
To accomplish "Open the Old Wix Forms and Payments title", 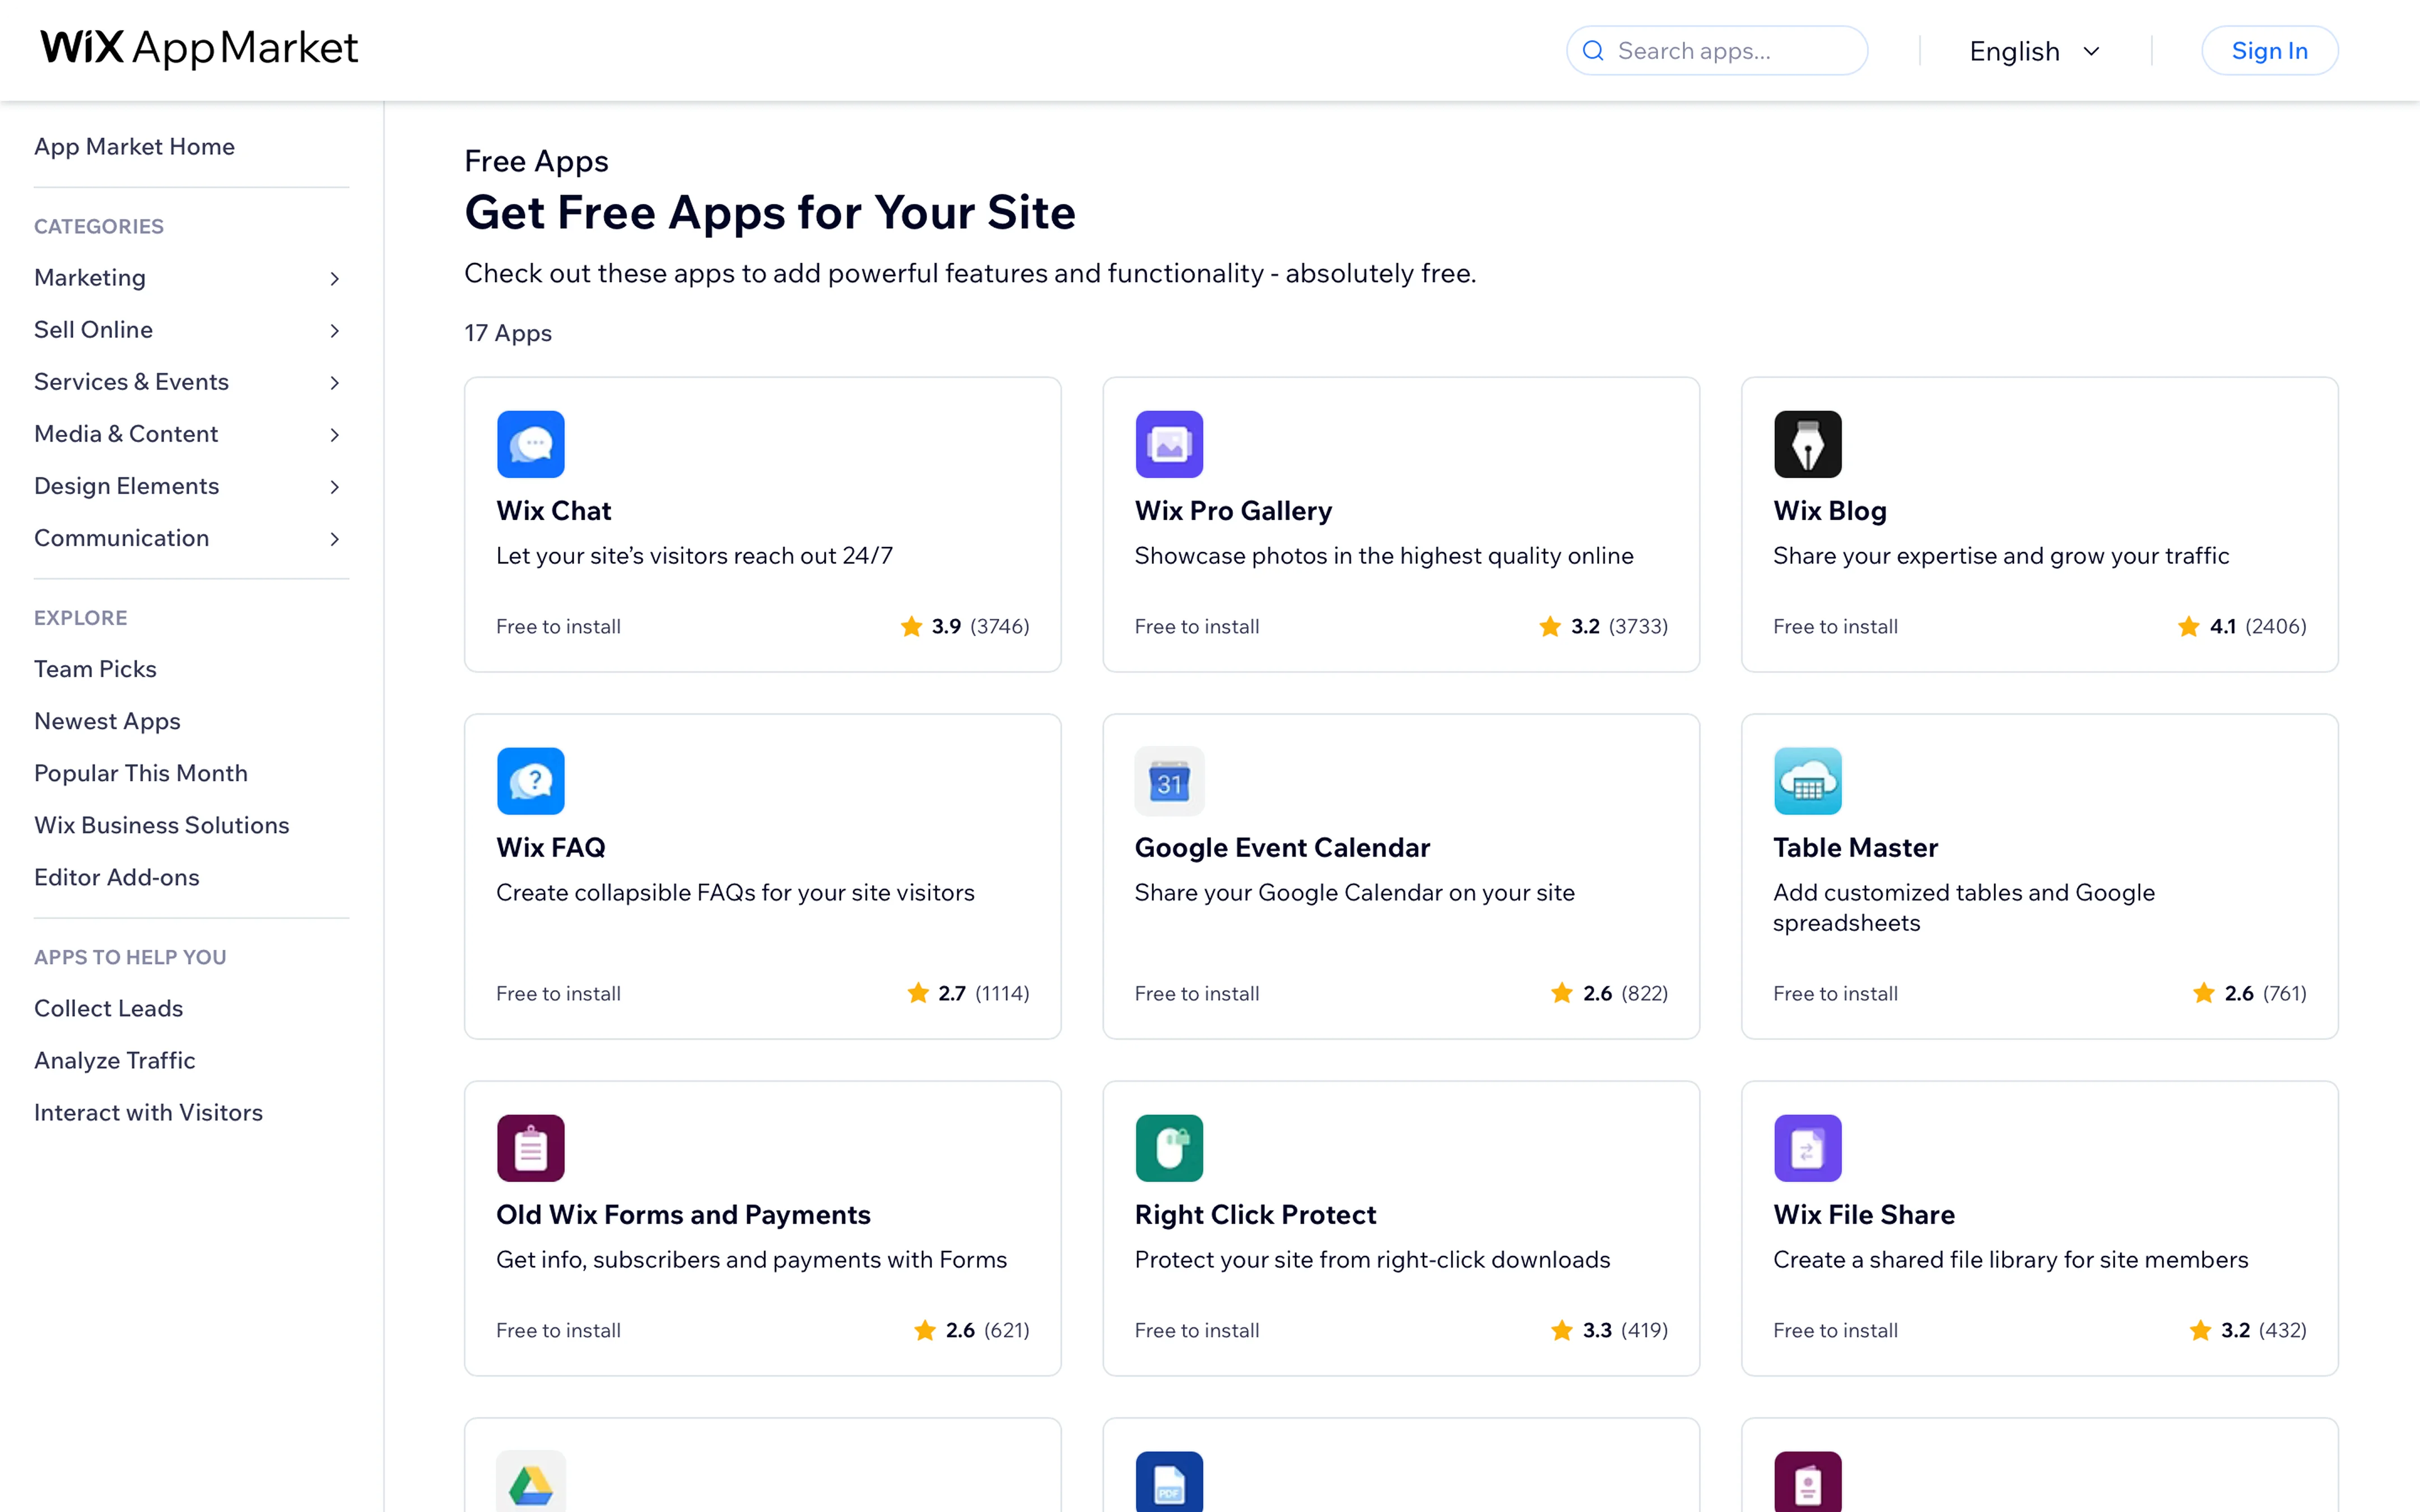I will click(683, 1214).
